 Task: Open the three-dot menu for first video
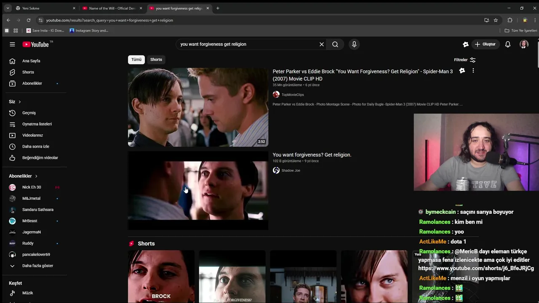(x=473, y=71)
